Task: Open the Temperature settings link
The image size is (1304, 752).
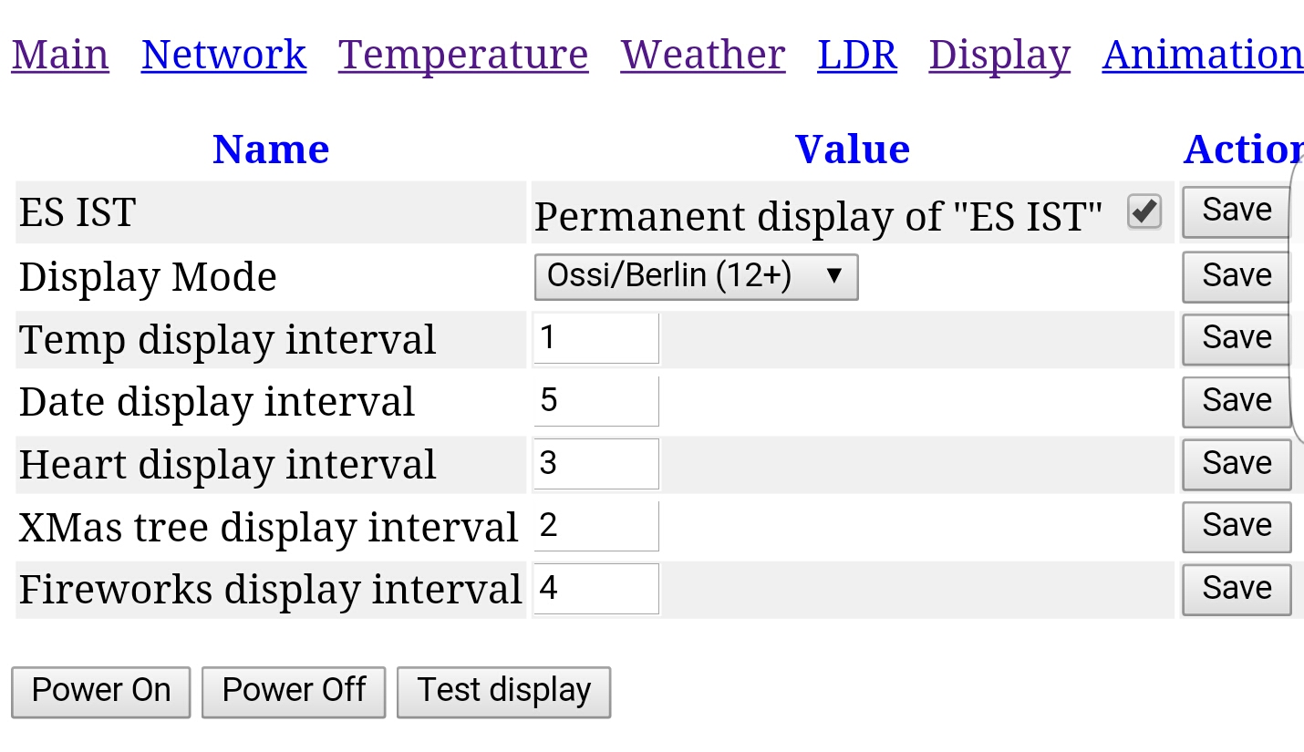Action: point(463,55)
